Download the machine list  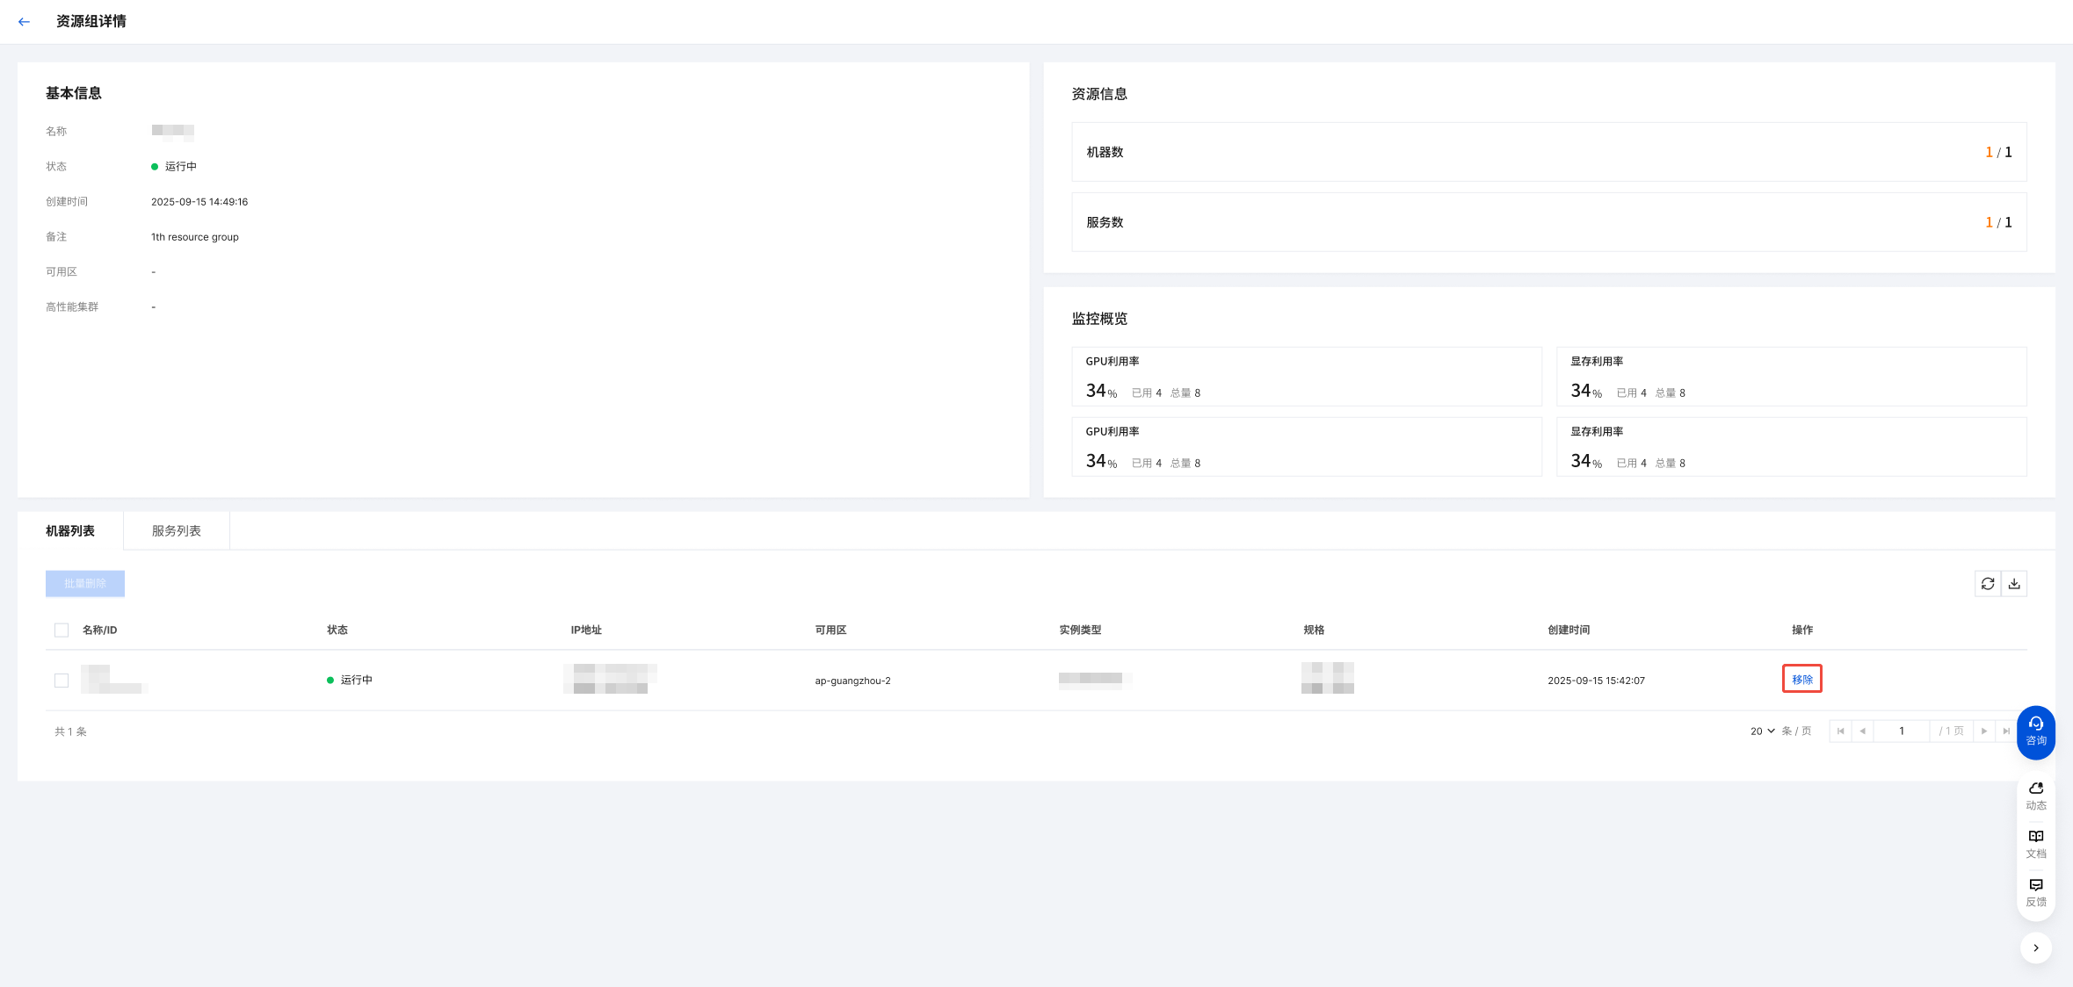2014,584
